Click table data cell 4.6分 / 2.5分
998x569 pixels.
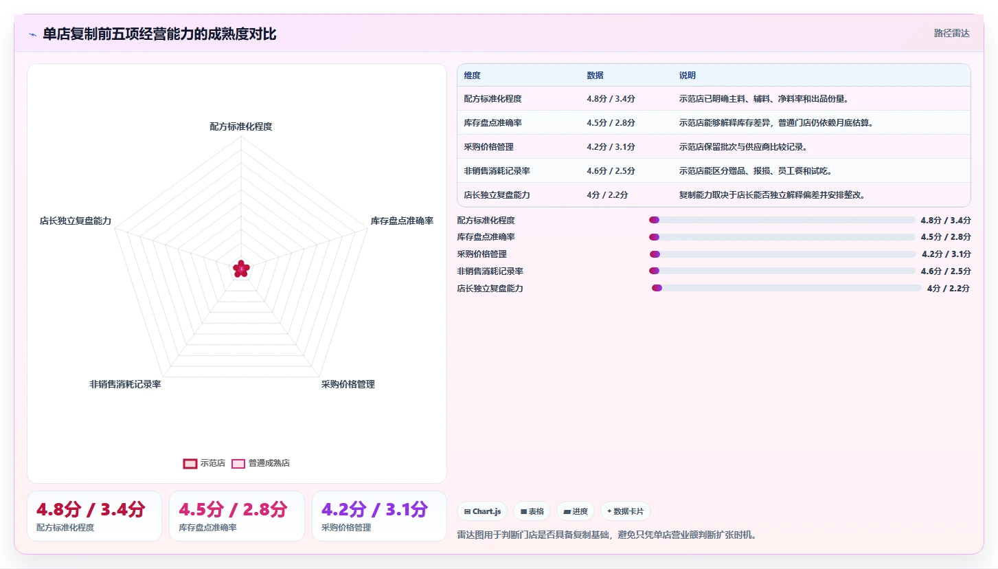611,170
